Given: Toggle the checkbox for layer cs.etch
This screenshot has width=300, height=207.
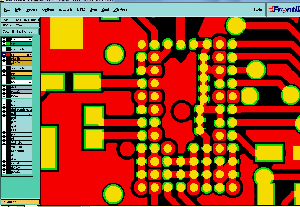Looking at the screenshot, I should click(4, 49).
